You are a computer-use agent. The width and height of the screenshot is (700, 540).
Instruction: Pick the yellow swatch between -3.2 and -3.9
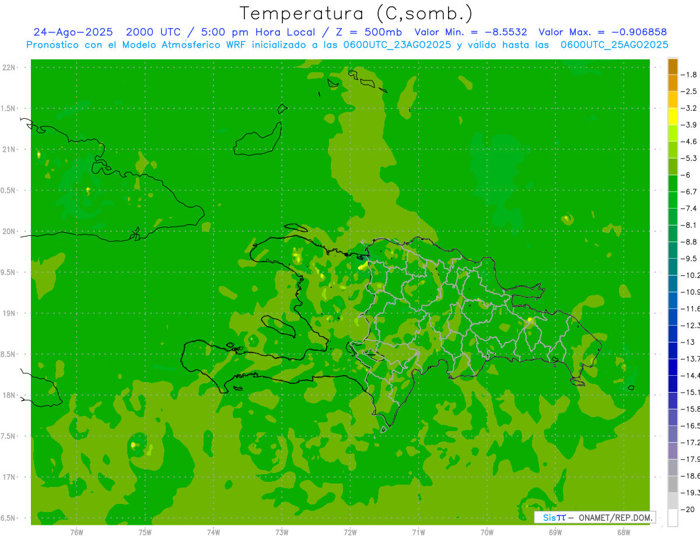673,117
